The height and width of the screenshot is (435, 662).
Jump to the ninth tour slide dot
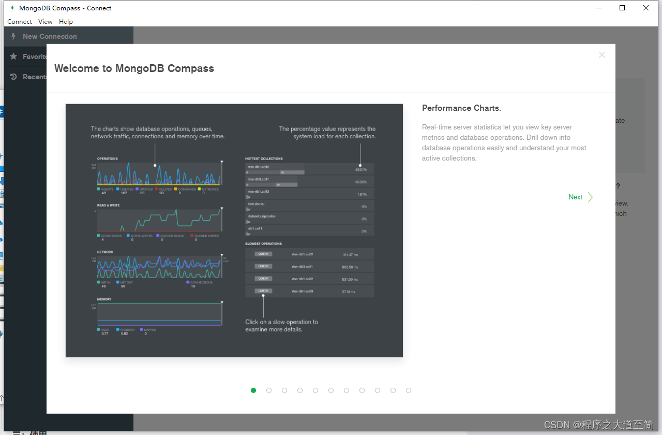tap(378, 390)
